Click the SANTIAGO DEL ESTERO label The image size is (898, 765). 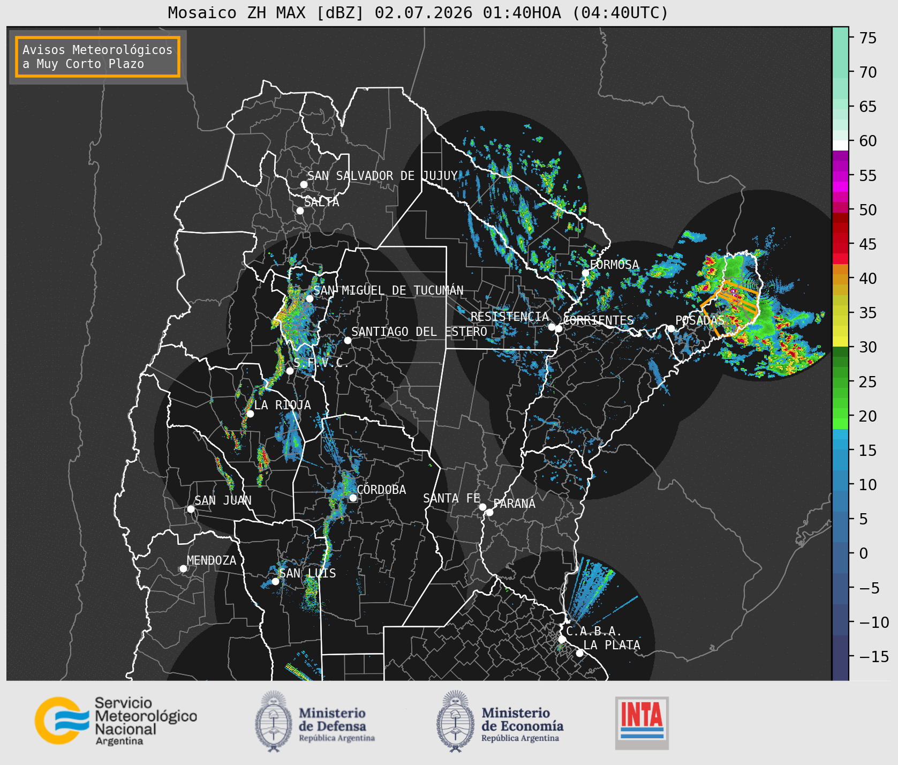click(419, 332)
